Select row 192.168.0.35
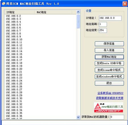The height and width of the screenshot is (125, 128). pyautogui.click(x=40, y=113)
